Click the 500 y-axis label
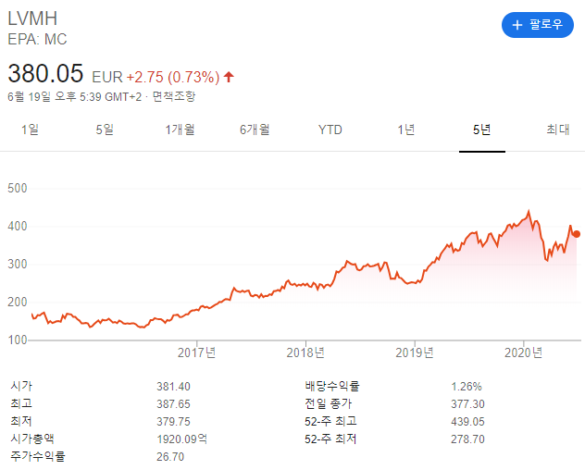Screen dimensions: 585x470 18,188
